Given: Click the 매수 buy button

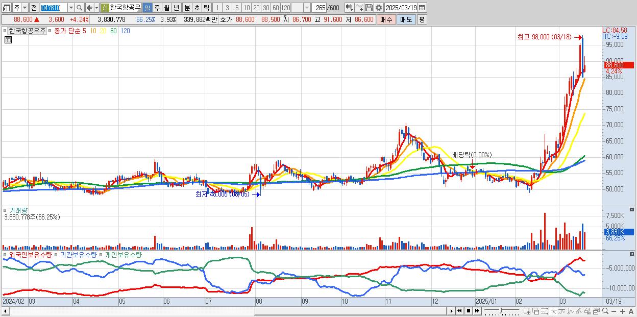Looking at the screenshot, I should coord(386,19).
